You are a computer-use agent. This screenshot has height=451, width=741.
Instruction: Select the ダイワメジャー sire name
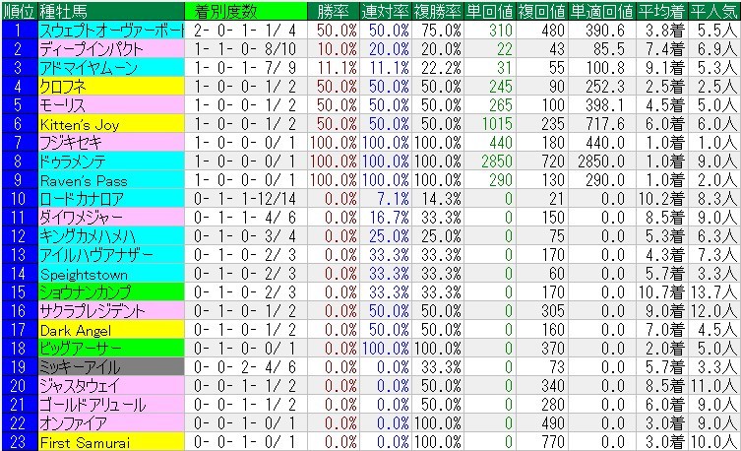pos(111,218)
